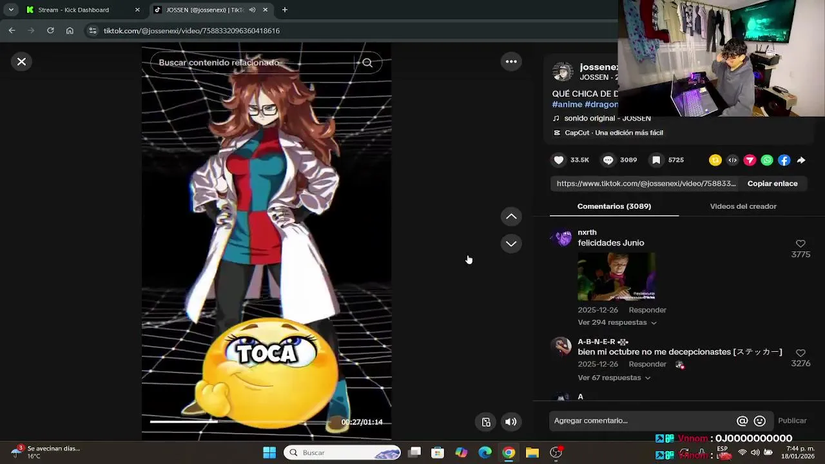Copy the video link with Copiar enlace
825x464 pixels.
(x=772, y=184)
